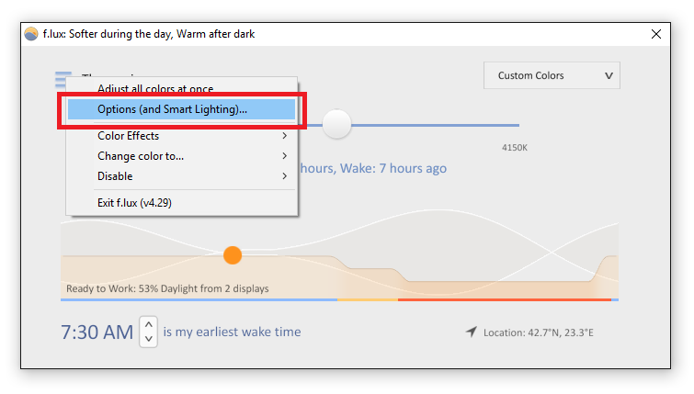
Task: Click the 'Wake: 7 hours ago' text
Action: coord(393,168)
